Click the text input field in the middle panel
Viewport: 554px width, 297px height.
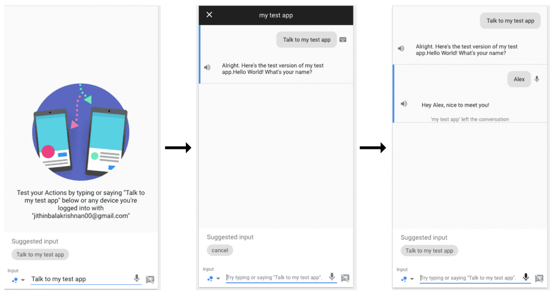click(282, 278)
